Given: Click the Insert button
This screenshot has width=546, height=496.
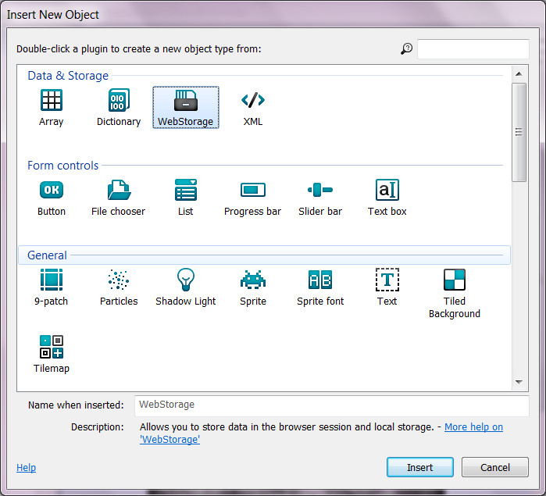Looking at the screenshot, I should pos(419,467).
